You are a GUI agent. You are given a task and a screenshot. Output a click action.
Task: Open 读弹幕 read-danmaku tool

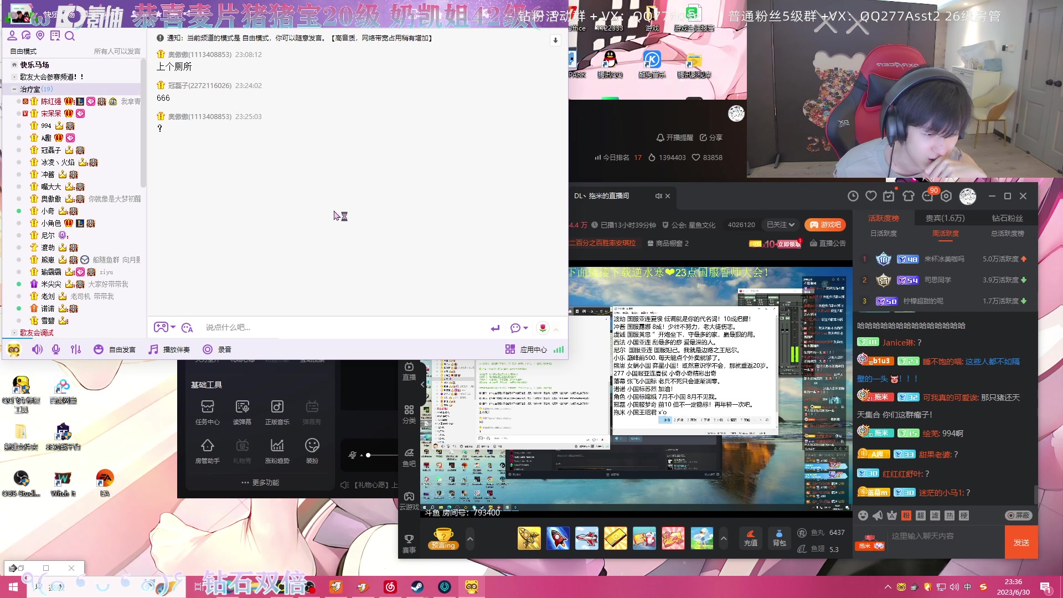(242, 413)
